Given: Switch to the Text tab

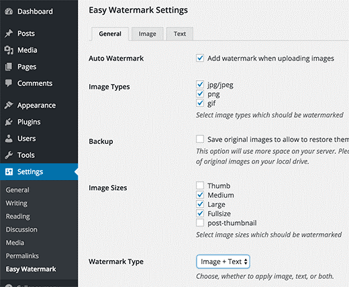Looking at the screenshot, I should 180,34.
